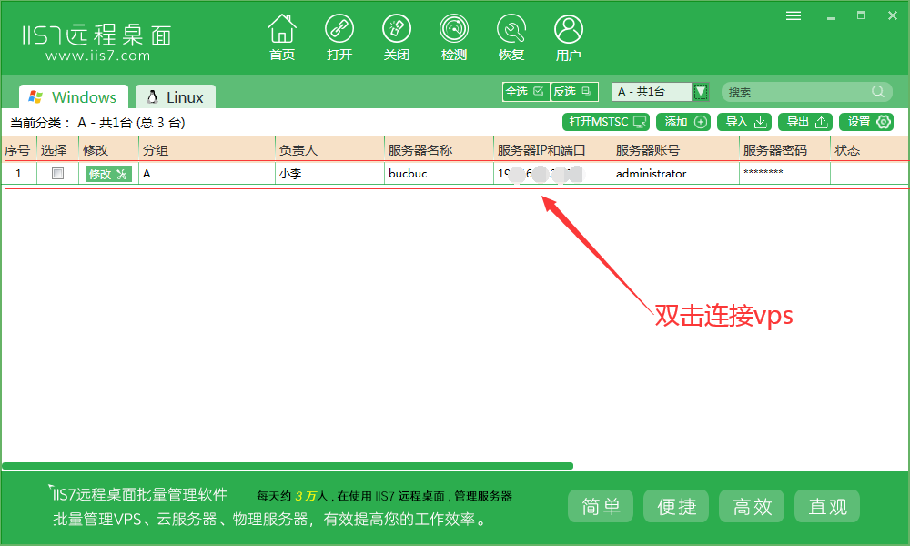Viewport: 910px width, 546px height.
Task: Click the search magnifier icon
Action: 878,92
